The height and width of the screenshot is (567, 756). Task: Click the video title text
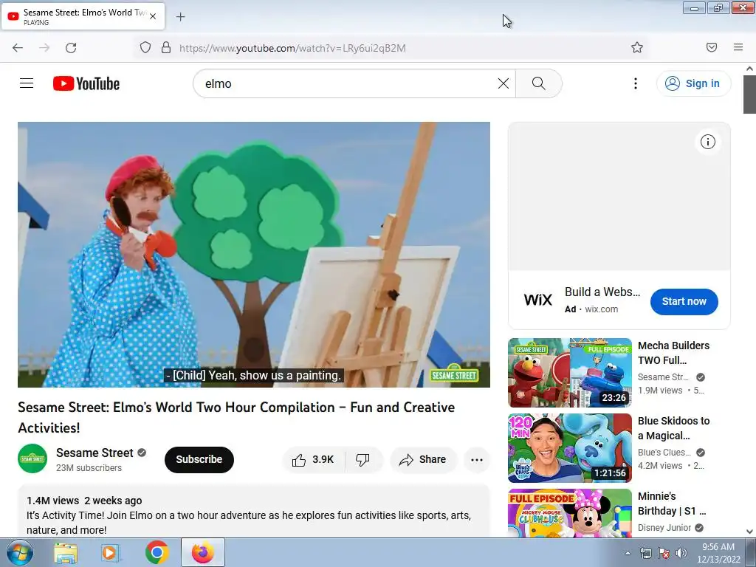click(x=236, y=418)
